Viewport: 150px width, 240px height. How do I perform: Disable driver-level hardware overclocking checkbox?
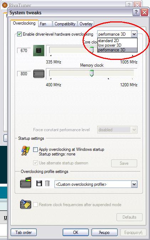coord(20,34)
